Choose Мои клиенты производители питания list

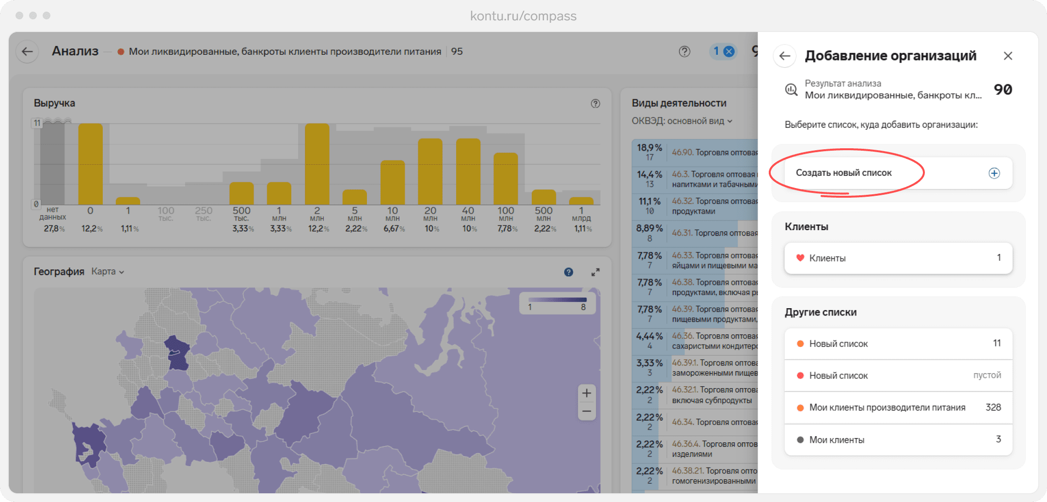pyautogui.click(x=898, y=408)
